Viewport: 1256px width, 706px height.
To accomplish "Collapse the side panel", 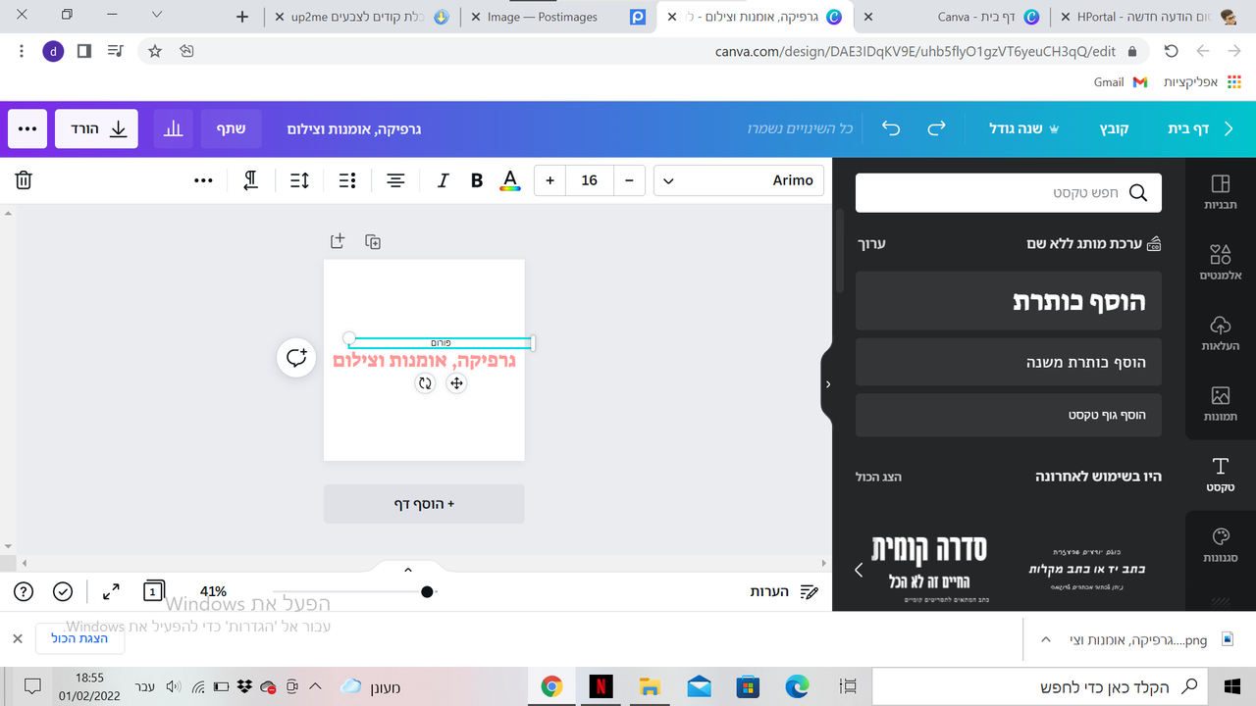I will pos(827,384).
